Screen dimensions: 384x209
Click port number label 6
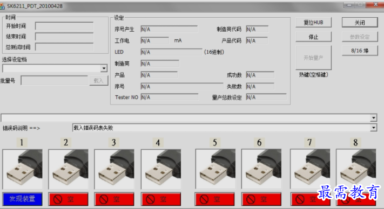259,142
